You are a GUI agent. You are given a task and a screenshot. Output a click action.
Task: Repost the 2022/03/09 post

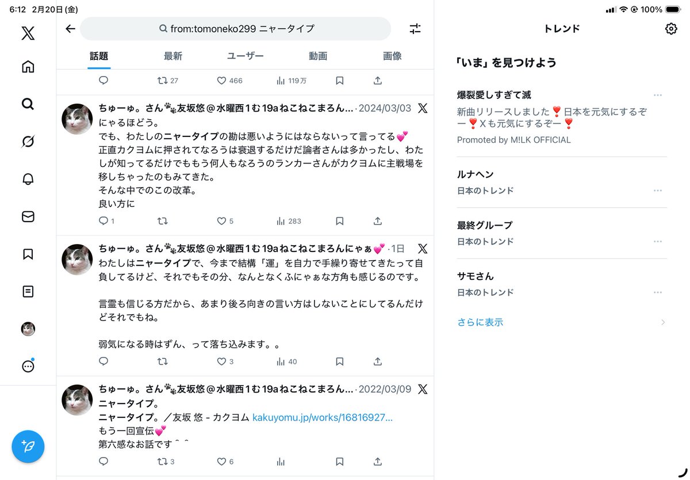[x=166, y=462]
